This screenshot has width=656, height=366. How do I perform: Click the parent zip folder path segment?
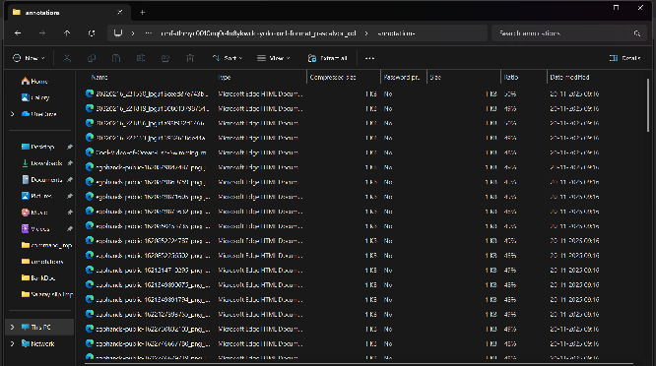pyautogui.click(x=258, y=33)
